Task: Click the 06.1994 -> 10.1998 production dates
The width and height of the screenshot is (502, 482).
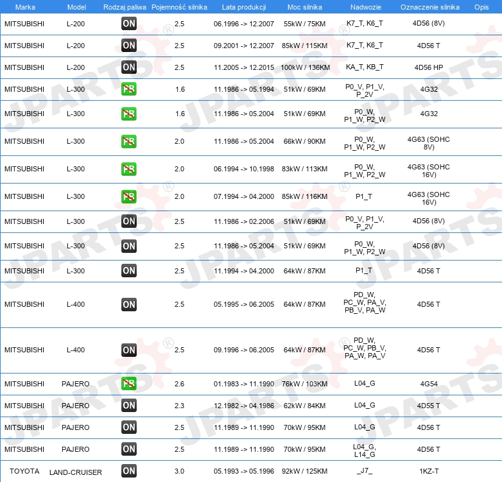Action: point(244,169)
